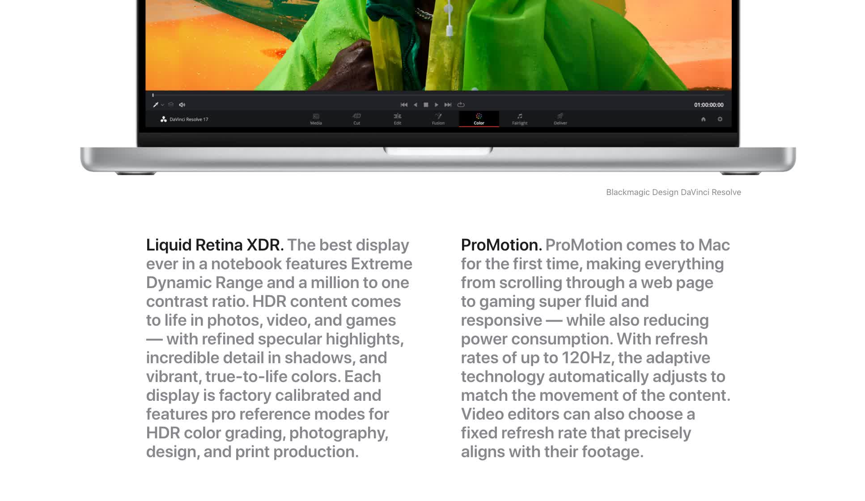Select the color picker eyedropper tool

coord(155,105)
